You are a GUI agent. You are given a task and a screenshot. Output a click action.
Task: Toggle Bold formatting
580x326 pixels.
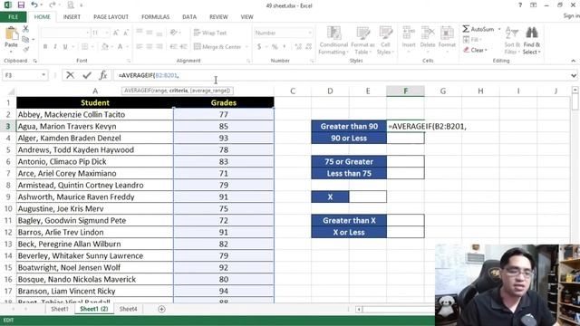45,46
